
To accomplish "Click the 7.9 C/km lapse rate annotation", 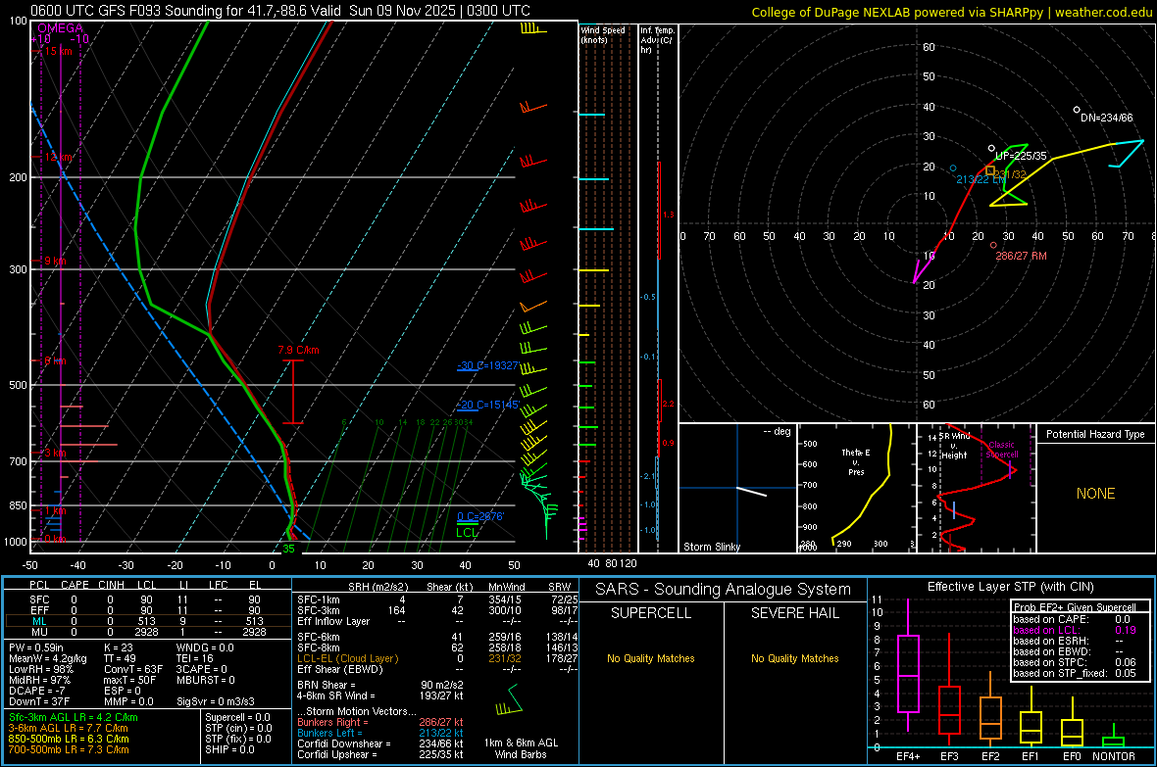I will [298, 351].
